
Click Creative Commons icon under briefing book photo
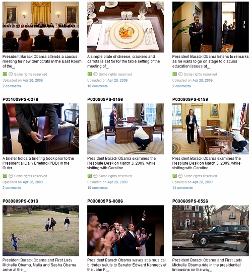tap(11, 176)
